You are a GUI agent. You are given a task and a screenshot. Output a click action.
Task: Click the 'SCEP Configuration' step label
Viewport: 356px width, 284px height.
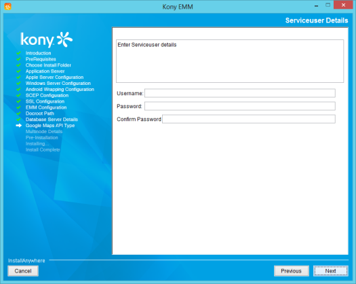click(47, 95)
